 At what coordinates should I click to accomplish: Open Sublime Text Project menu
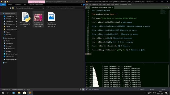(x=117, y=4)
